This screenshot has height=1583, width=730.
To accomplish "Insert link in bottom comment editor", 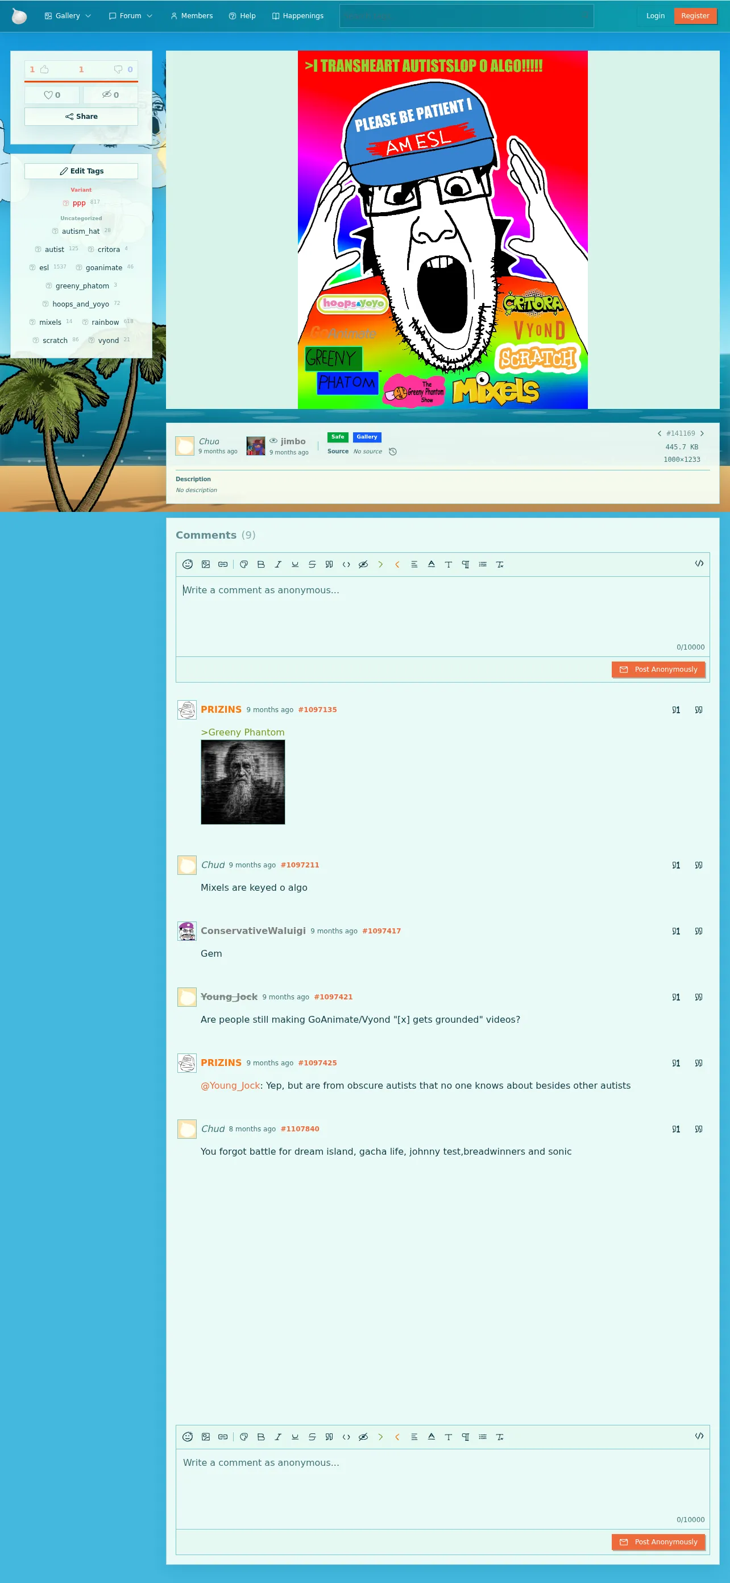I will [223, 1437].
